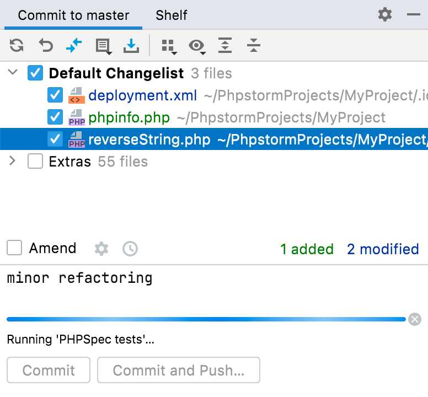Screen dimensions: 428x397
Task: Open the Group By options icon
Action: click(169, 47)
